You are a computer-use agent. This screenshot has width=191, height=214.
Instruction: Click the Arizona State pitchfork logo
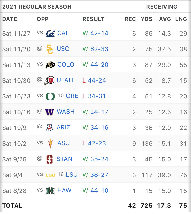[50, 143]
